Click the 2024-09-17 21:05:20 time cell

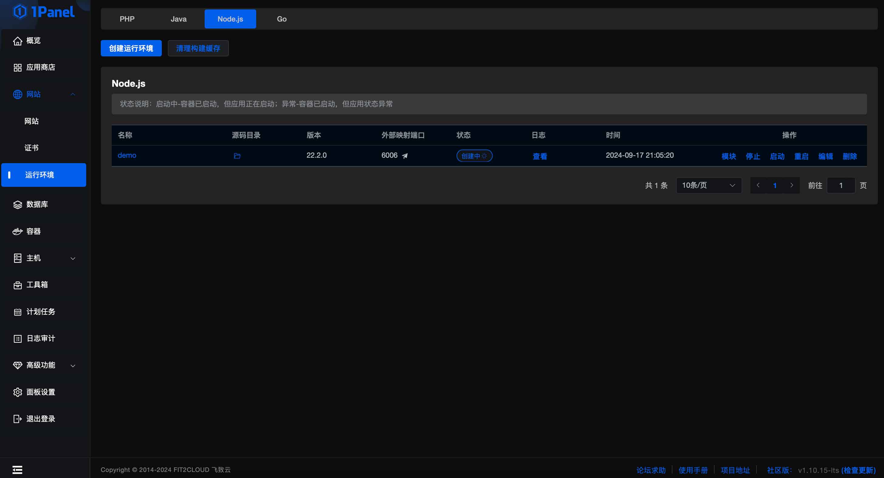pos(640,155)
